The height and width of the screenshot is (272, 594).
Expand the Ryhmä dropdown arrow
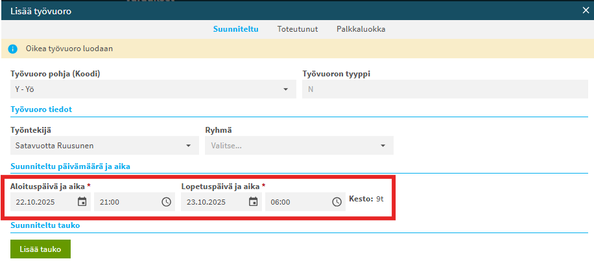click(383, 146)
